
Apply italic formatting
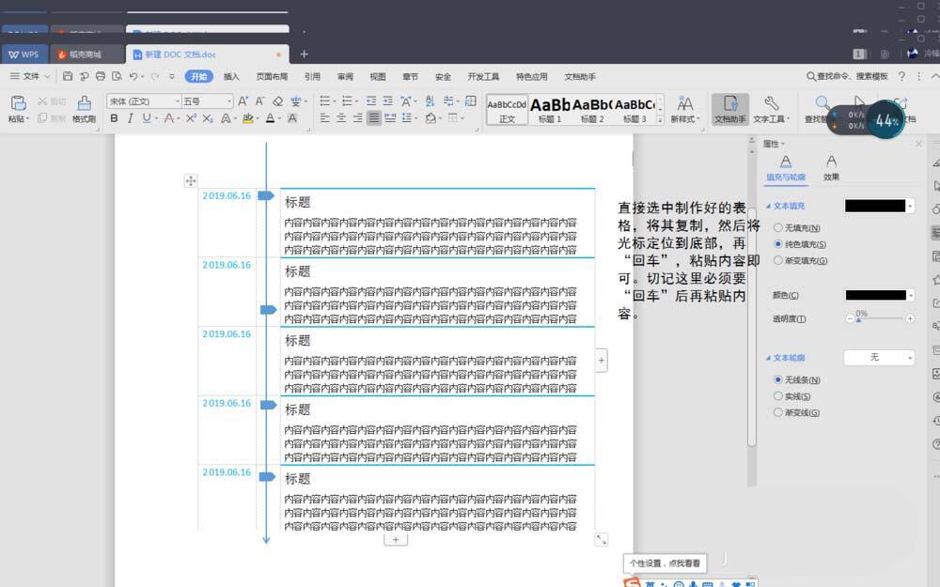pos(131,117)
